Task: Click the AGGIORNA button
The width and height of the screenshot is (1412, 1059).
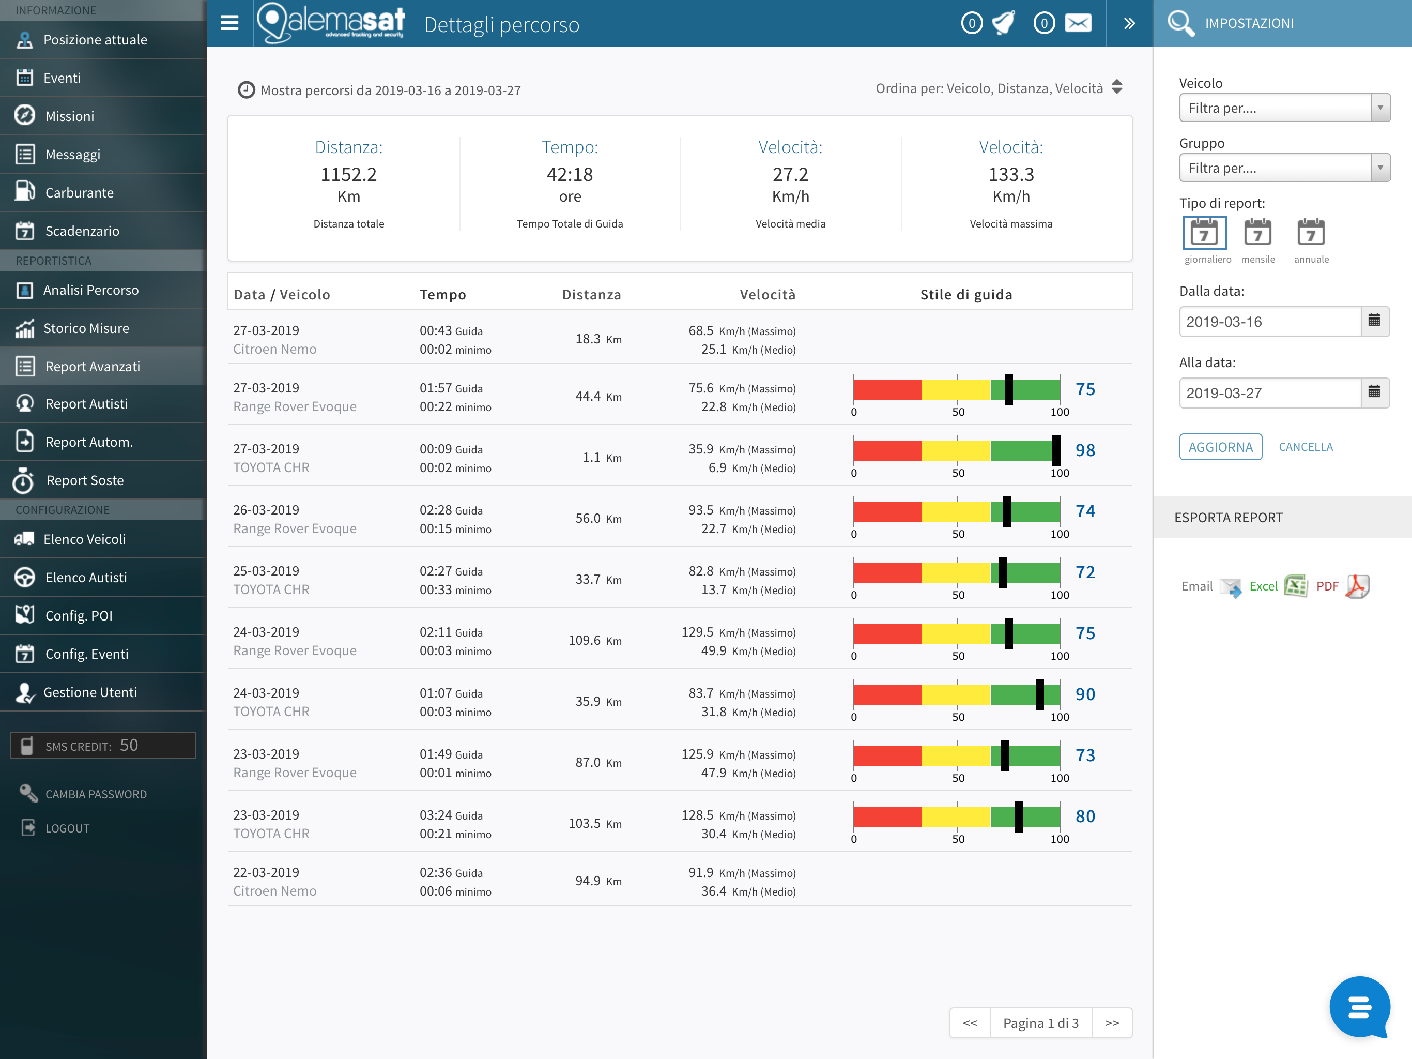Action: (x=1220, y=446)
